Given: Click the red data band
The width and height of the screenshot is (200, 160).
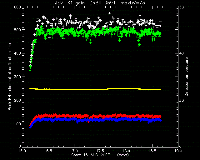Looking at the screenshot, I should click(96, 116).
